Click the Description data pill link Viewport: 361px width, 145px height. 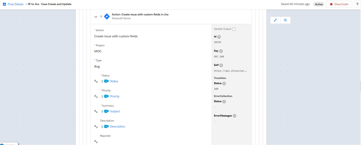[x=117, y=126]
